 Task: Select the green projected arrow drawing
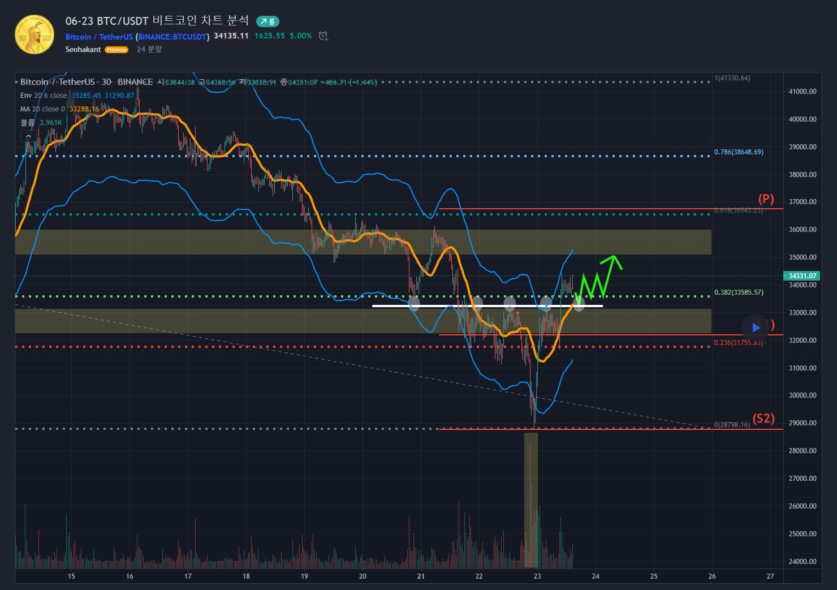pos(599,278)
